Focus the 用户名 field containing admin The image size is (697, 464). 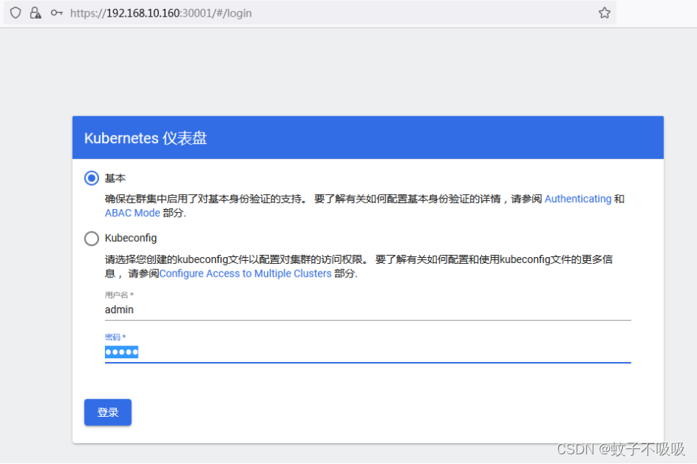click(368, 310)
